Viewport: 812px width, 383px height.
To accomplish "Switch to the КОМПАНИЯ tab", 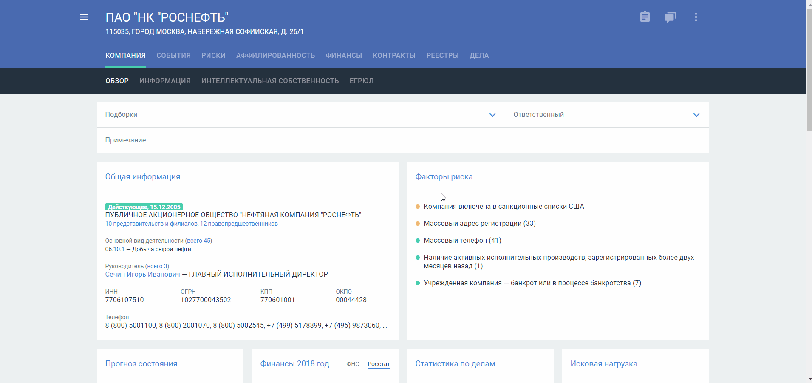I will coord(125,55).
